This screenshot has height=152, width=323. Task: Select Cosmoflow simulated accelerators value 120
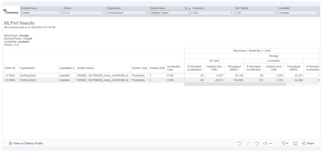pyautogui.click(x=260, y=80)
